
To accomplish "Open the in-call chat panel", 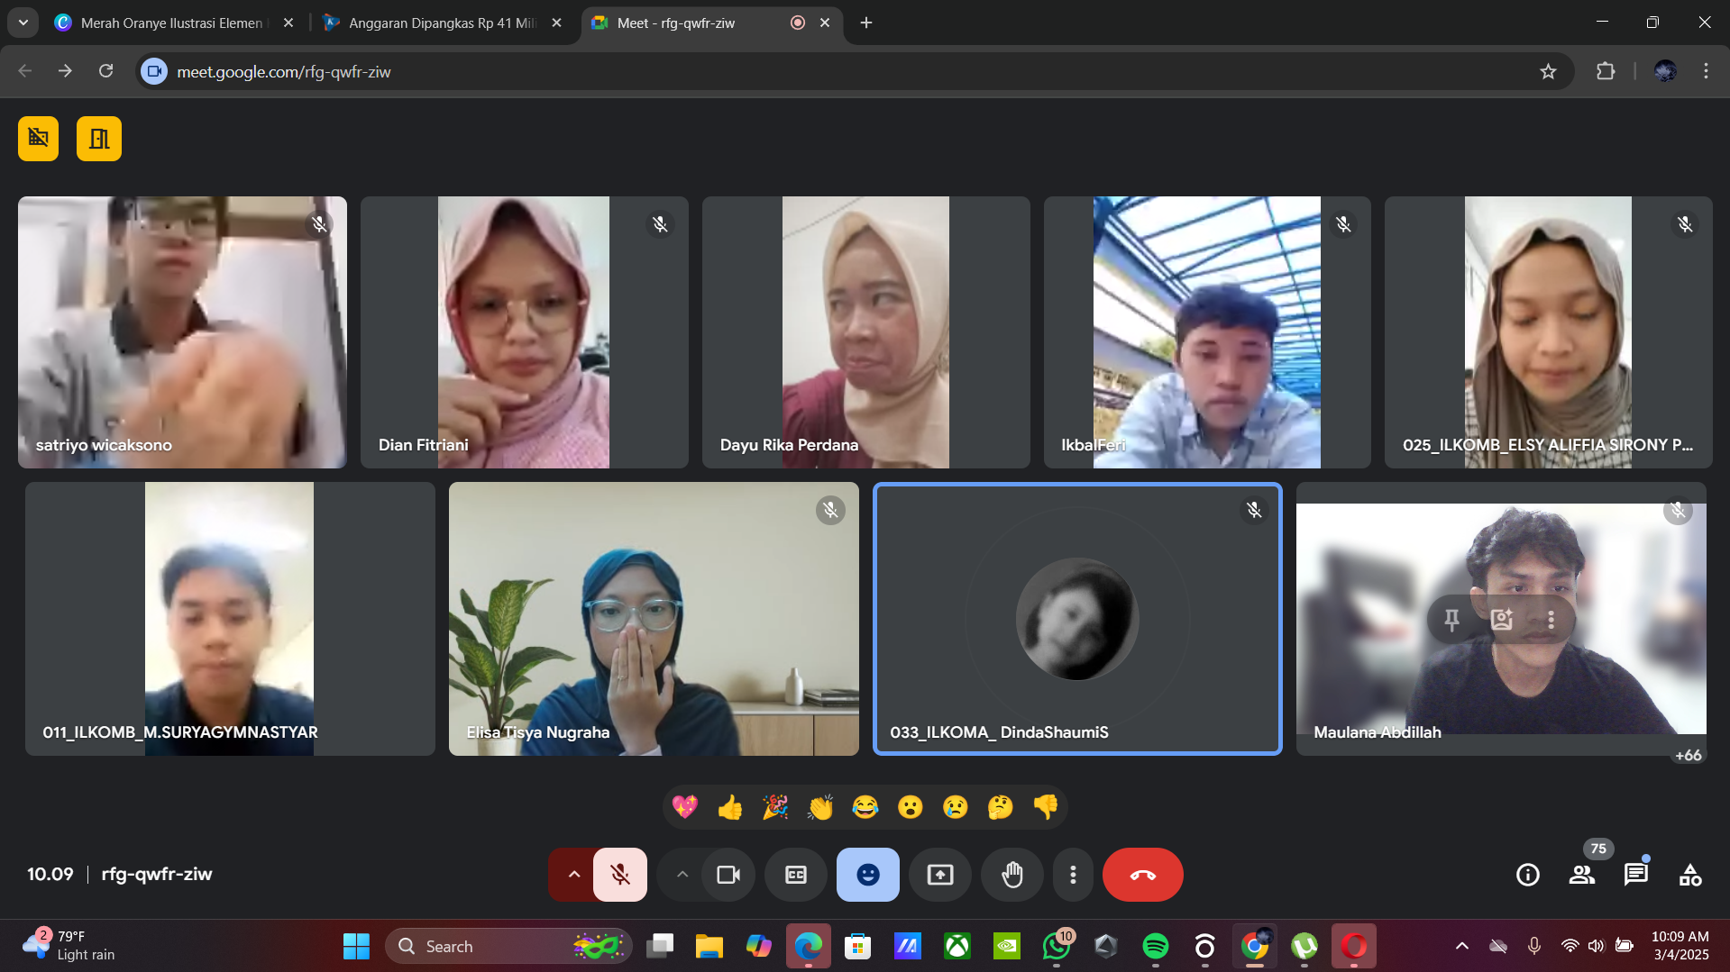I will click(1635, 875).
